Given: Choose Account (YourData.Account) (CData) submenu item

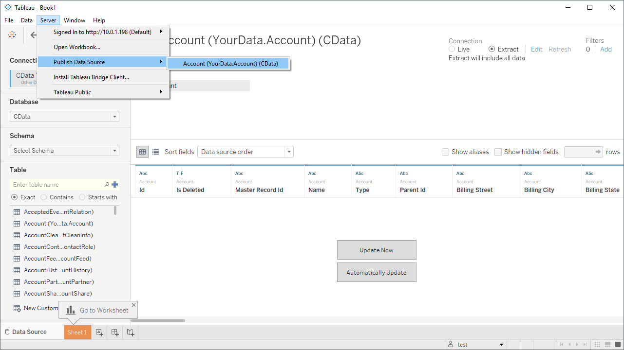Looking at the screenshot, I should 230,64.
